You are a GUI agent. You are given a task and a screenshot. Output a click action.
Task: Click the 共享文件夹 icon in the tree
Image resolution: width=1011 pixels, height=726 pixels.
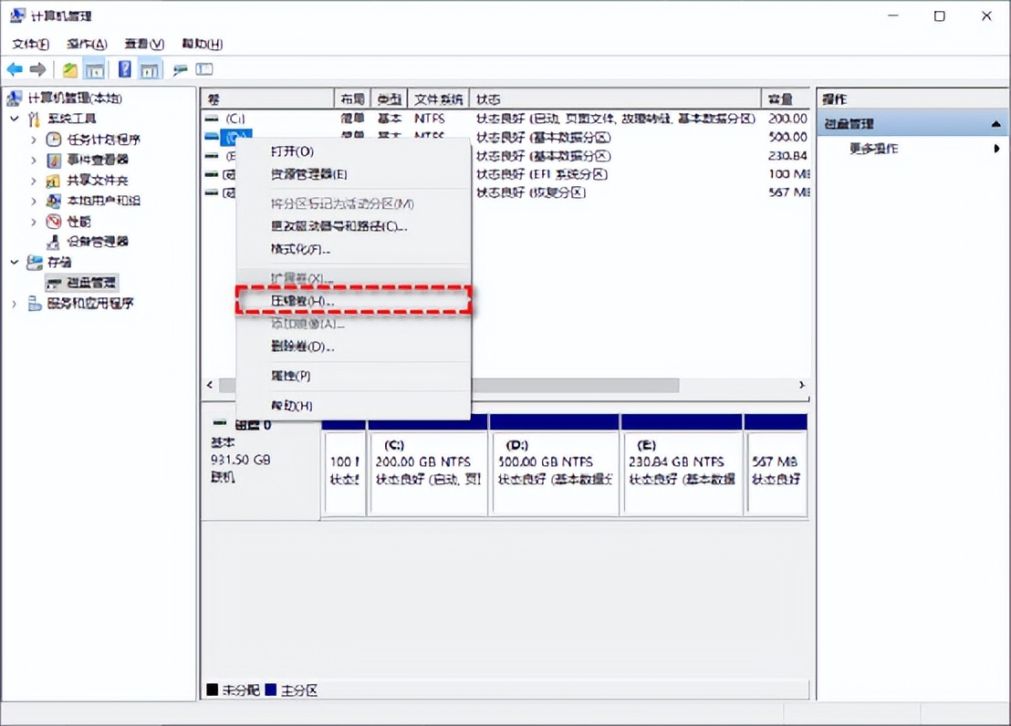coord(54,181)
